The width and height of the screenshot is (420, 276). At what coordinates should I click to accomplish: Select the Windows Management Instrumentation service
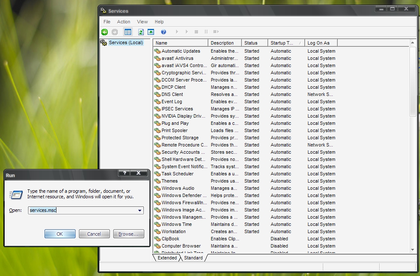pyautogui.click(x=245, y=217)
